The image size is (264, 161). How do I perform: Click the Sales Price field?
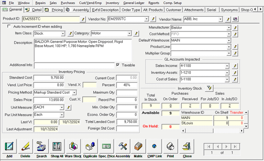[49, 100]
